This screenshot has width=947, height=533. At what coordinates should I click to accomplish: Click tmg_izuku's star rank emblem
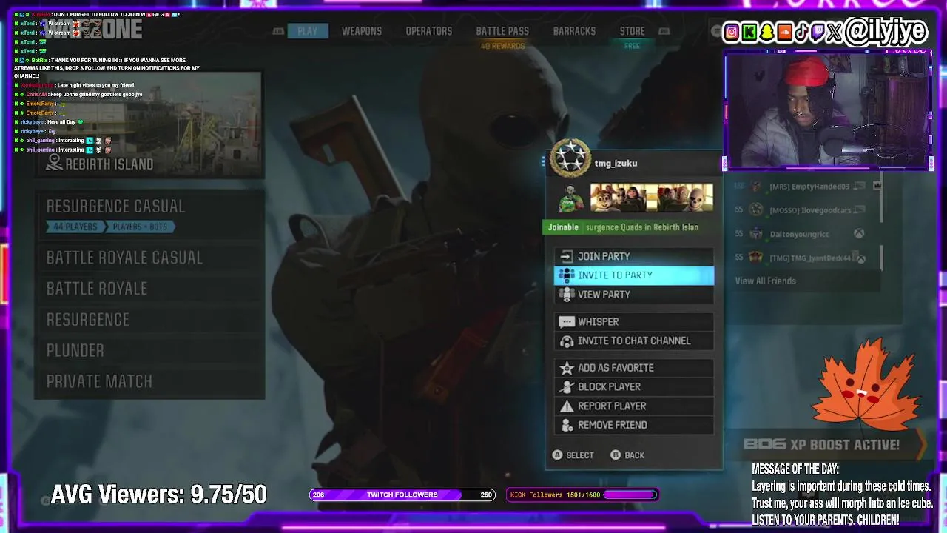tap(570, 158)
